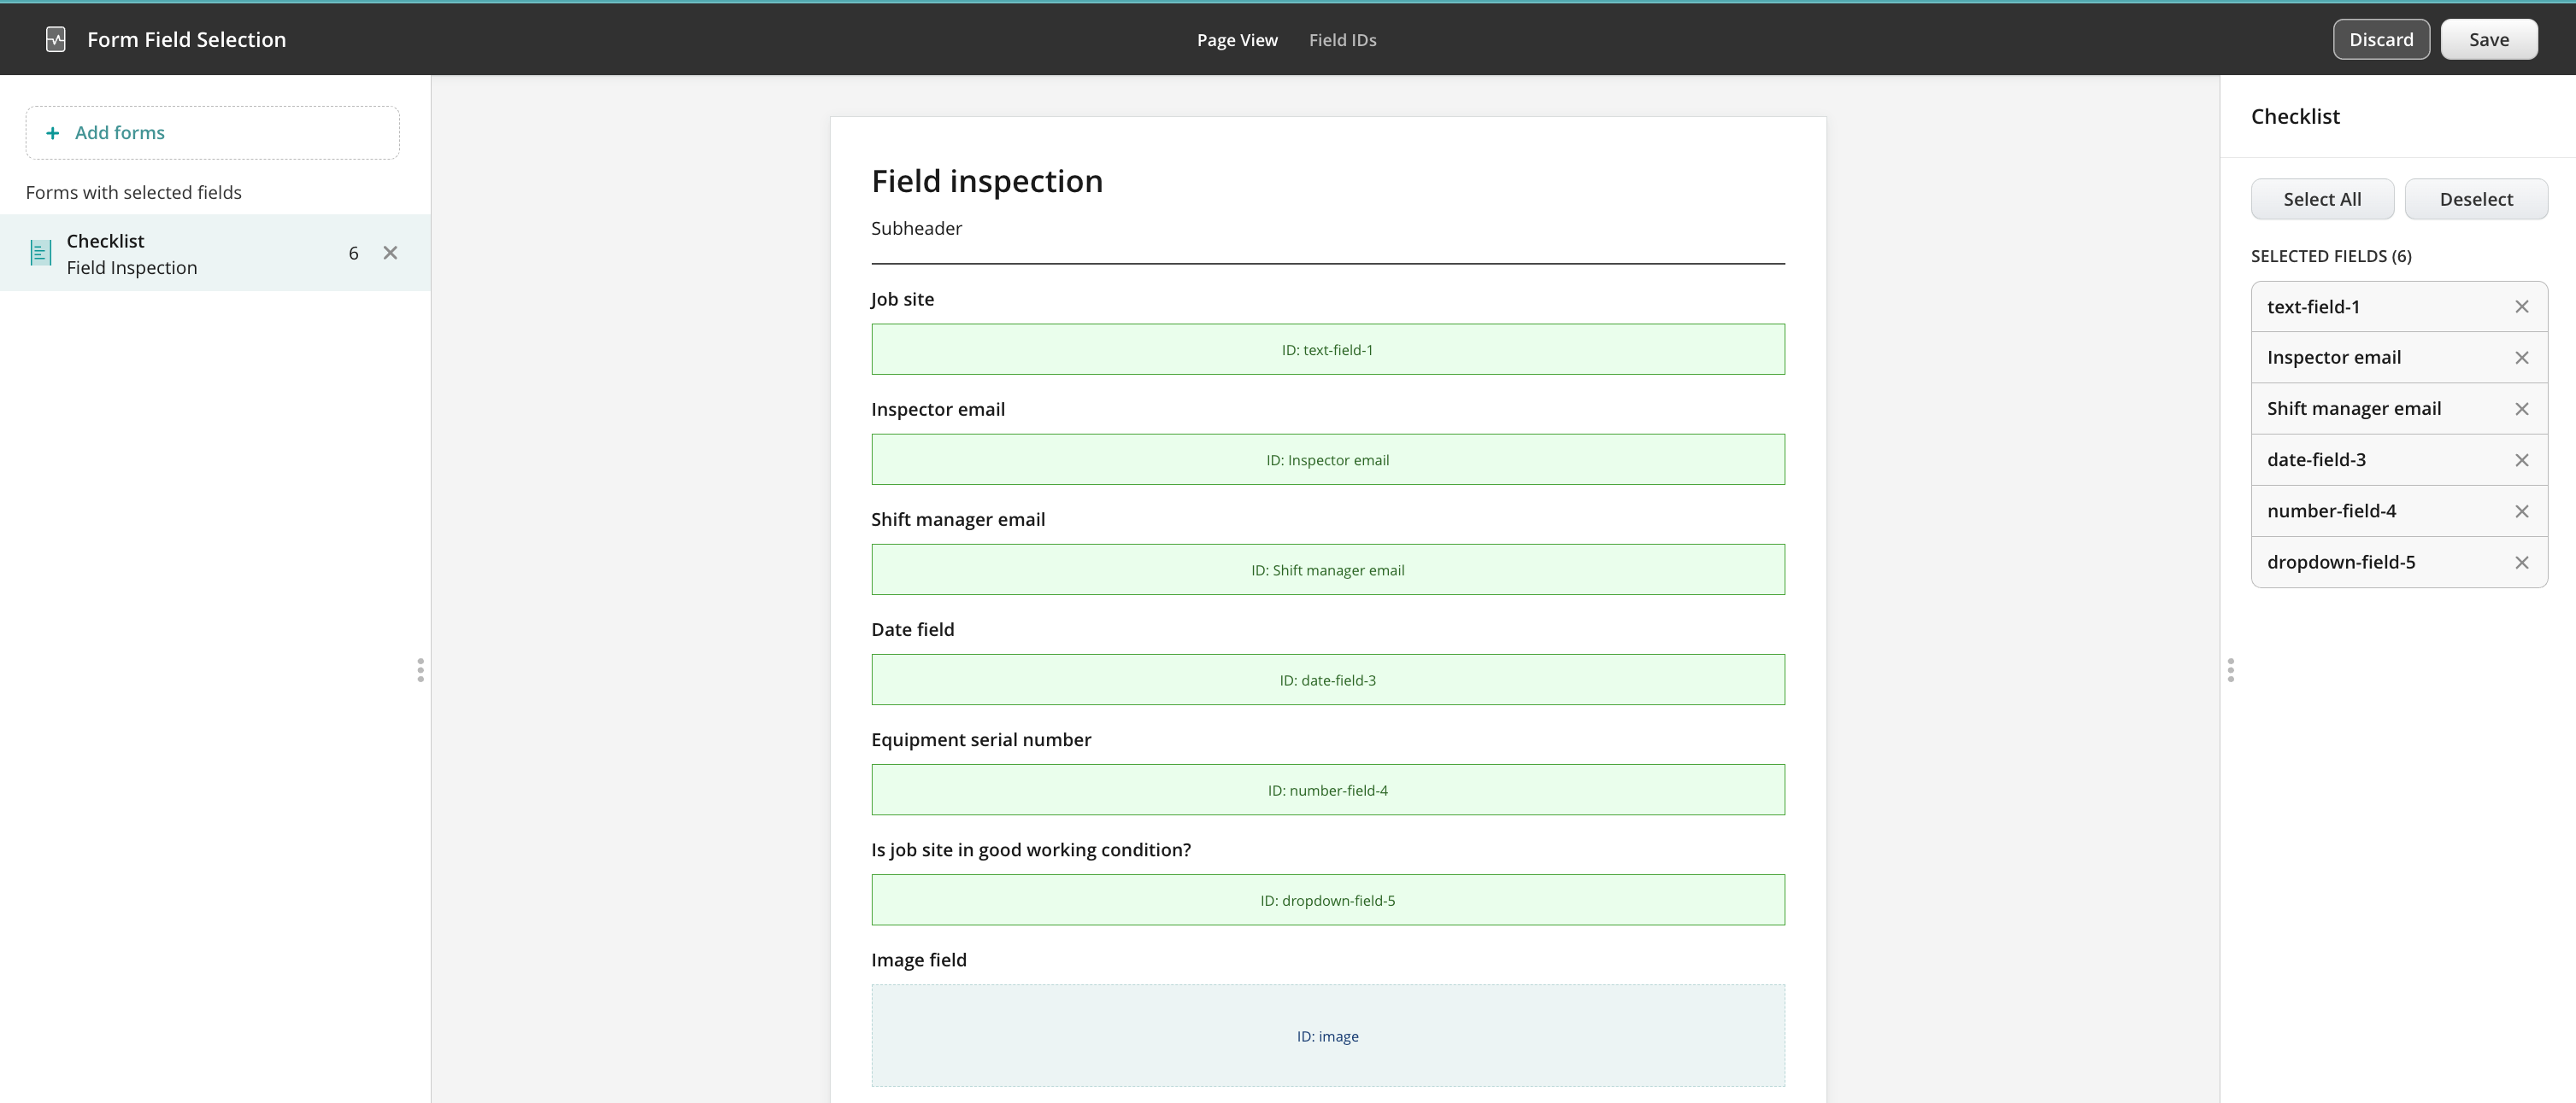
Task: Remove number-field-4 from selected fields
Action: tap(2521, 511)
